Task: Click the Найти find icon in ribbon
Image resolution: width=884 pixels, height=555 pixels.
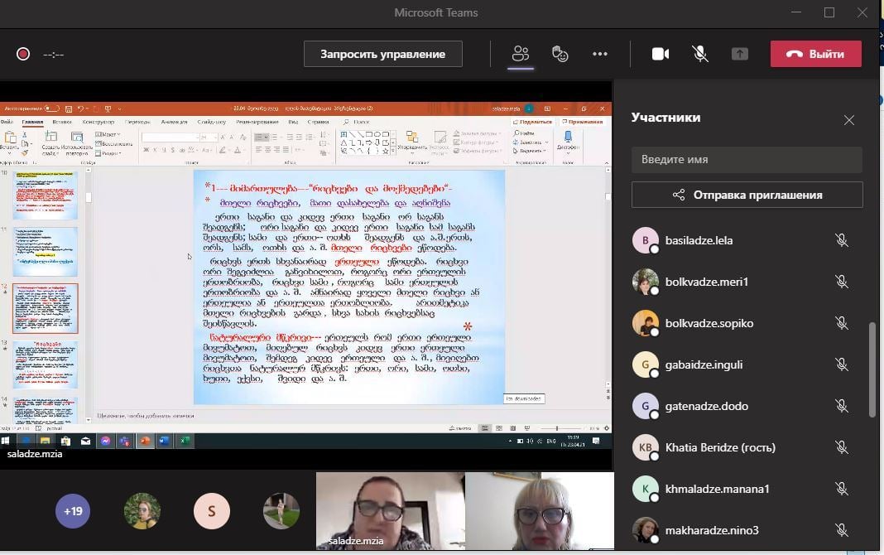Action: coord(524,133)
